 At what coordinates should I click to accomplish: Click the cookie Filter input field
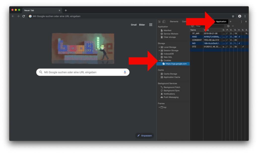[x=209, y=26]
